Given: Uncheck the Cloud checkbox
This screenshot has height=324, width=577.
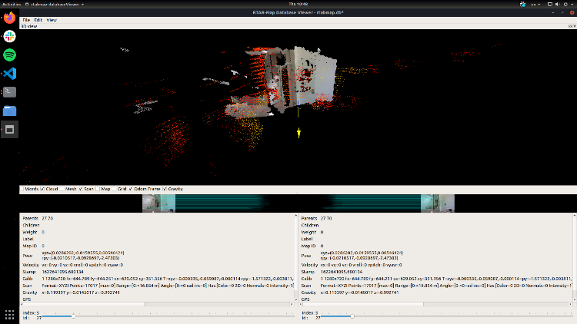Looking at the screenshot, I should point(42,188).
